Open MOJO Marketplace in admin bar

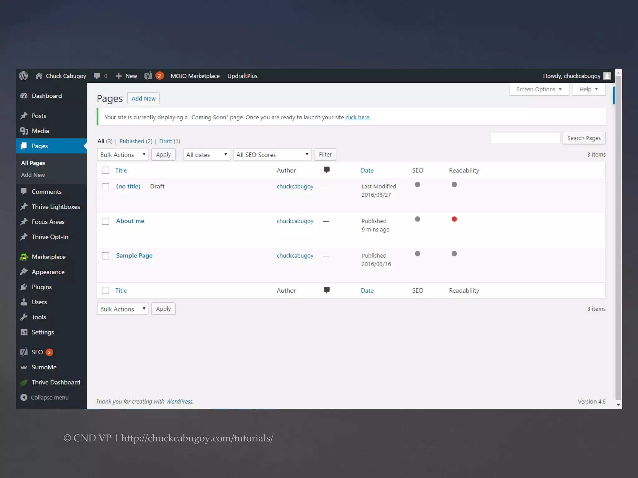click(195, 76)
